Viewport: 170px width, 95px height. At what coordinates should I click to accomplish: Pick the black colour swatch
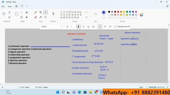coord(109,12)
